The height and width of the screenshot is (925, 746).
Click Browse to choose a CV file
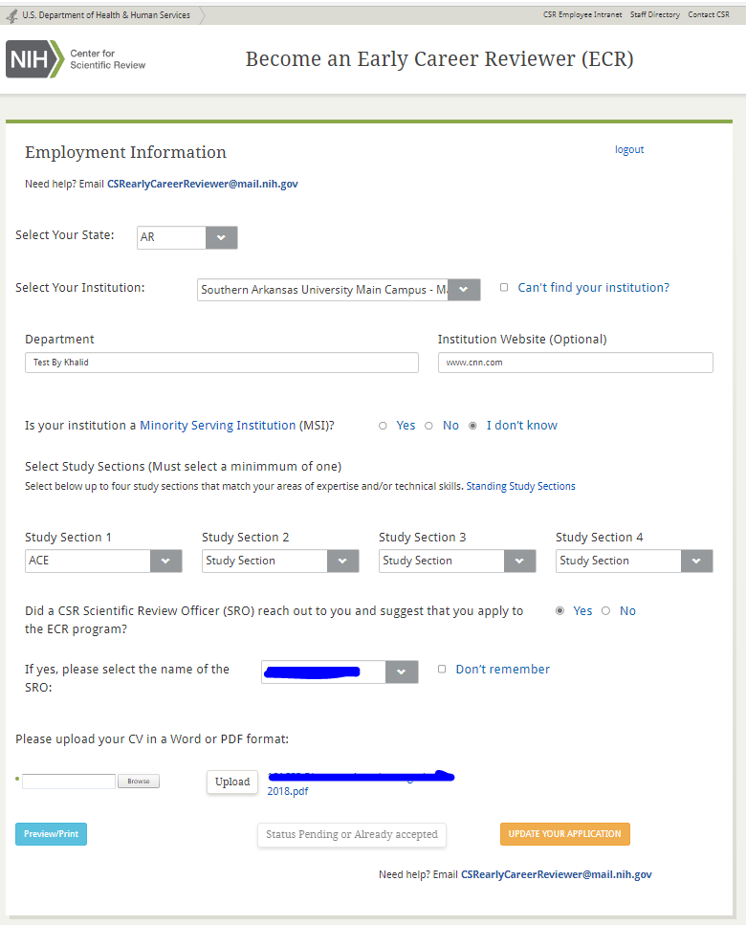click(x=139, y=782)
